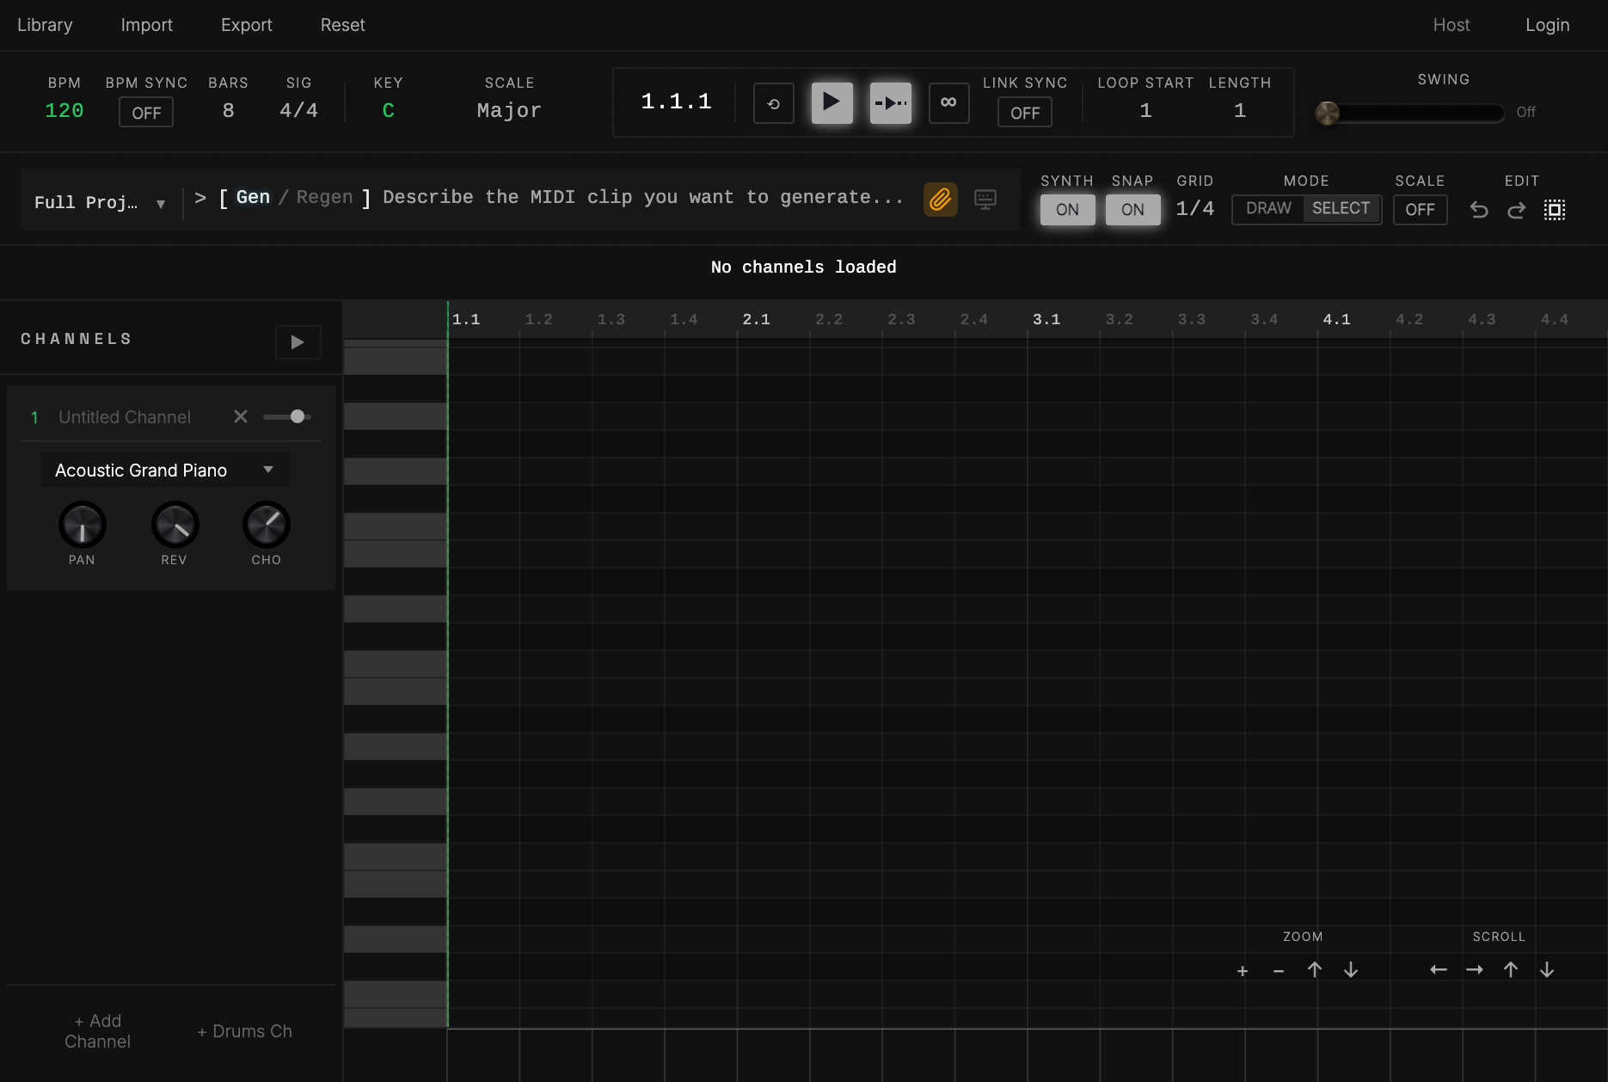Click the + Drums Ch button
1608x1082 pixels.
click(245, 1031)
